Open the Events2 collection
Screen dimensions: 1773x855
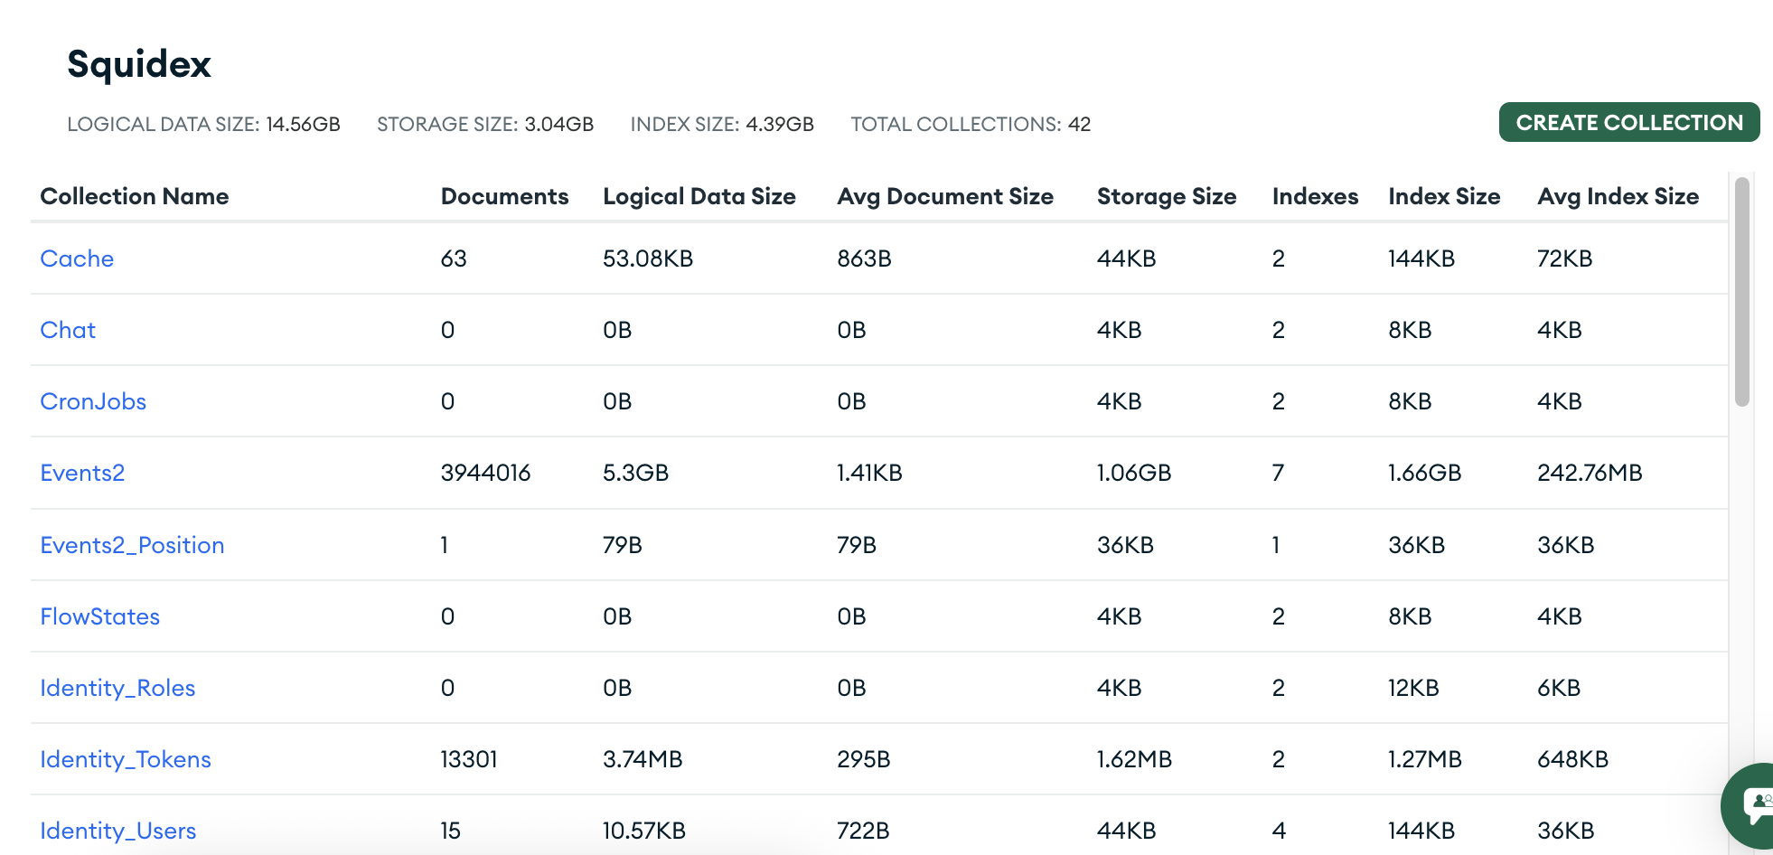coord(82,473)
